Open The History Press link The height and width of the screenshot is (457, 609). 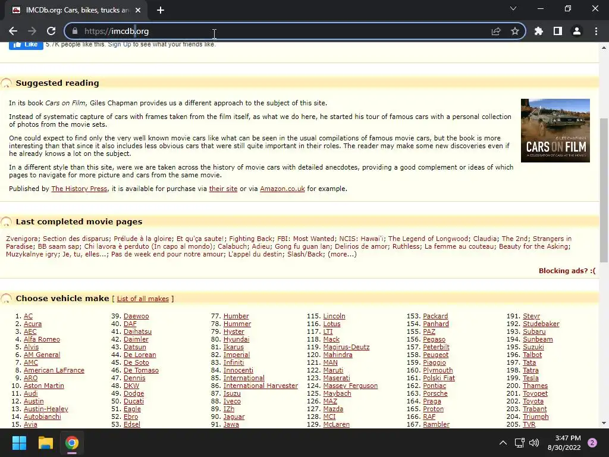point(79,189)
